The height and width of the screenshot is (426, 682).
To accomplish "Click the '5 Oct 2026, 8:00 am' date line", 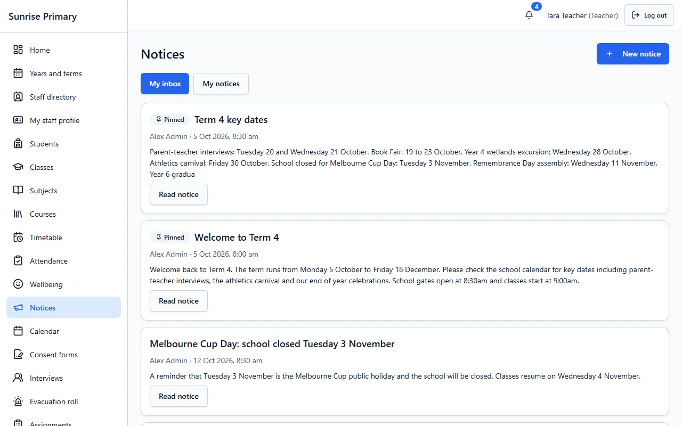I will [x=226, y=254].
